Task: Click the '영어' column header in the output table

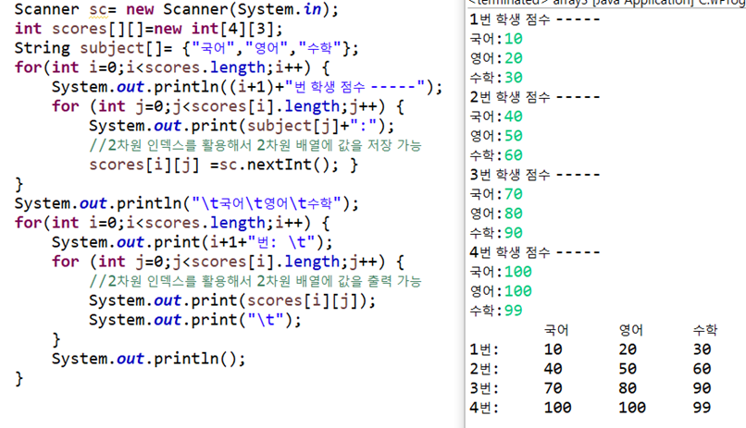Action: coord(631,330)
